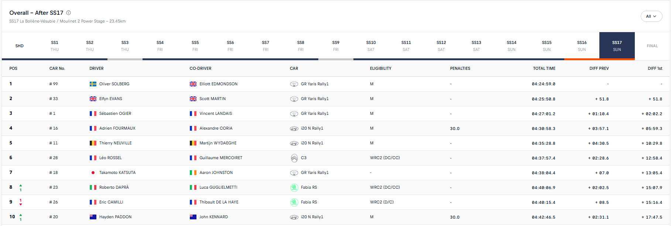Click the Hyundai logo in Adrien Fourmaux's row
This screenshot has height=226, width=671.
click(294, 129)
